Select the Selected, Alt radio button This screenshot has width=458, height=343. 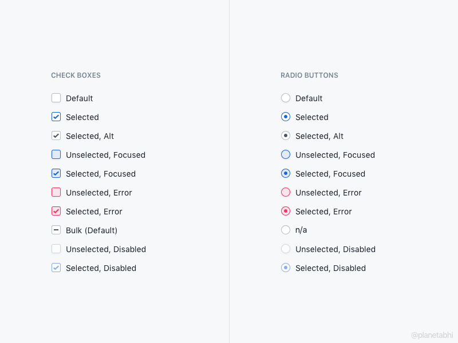tap(286, 135)
